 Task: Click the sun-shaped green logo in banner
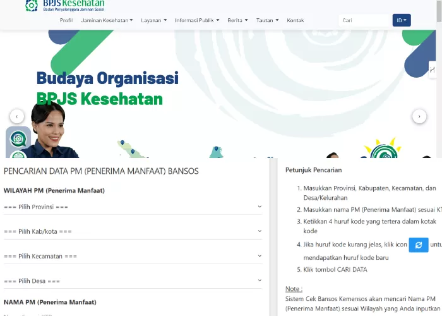click(382, 150)
